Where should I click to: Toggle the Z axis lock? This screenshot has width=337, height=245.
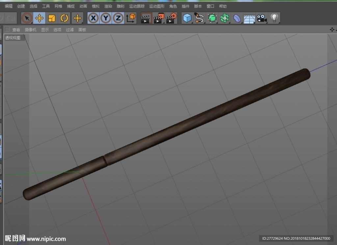coord(118,18)
